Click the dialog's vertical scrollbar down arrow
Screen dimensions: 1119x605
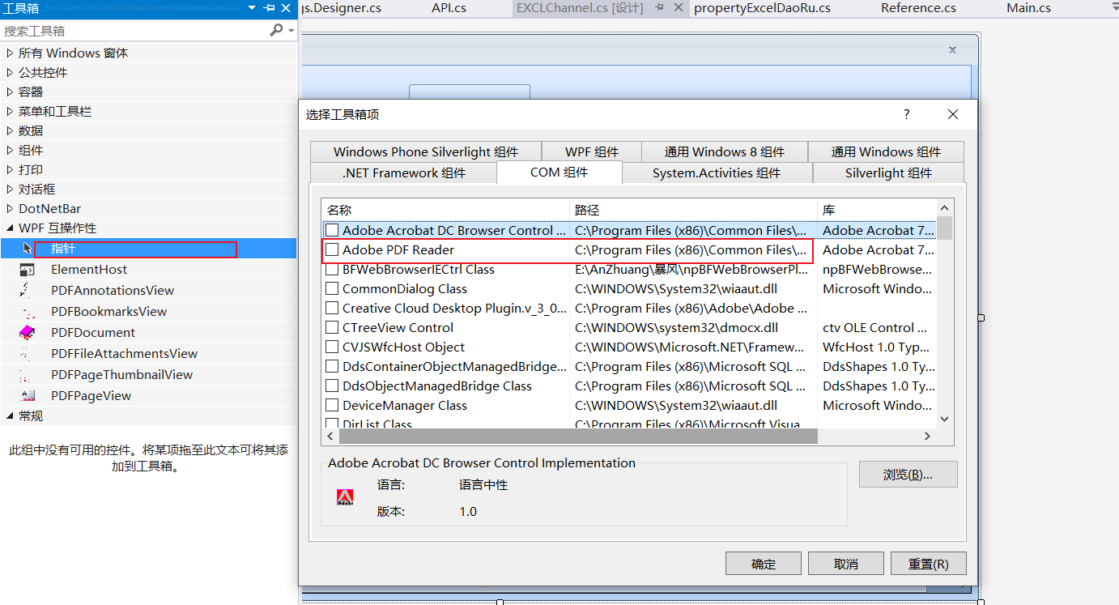[944, 419]
